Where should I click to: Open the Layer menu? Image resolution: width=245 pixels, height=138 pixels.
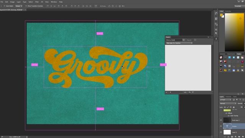coord(19,2)
